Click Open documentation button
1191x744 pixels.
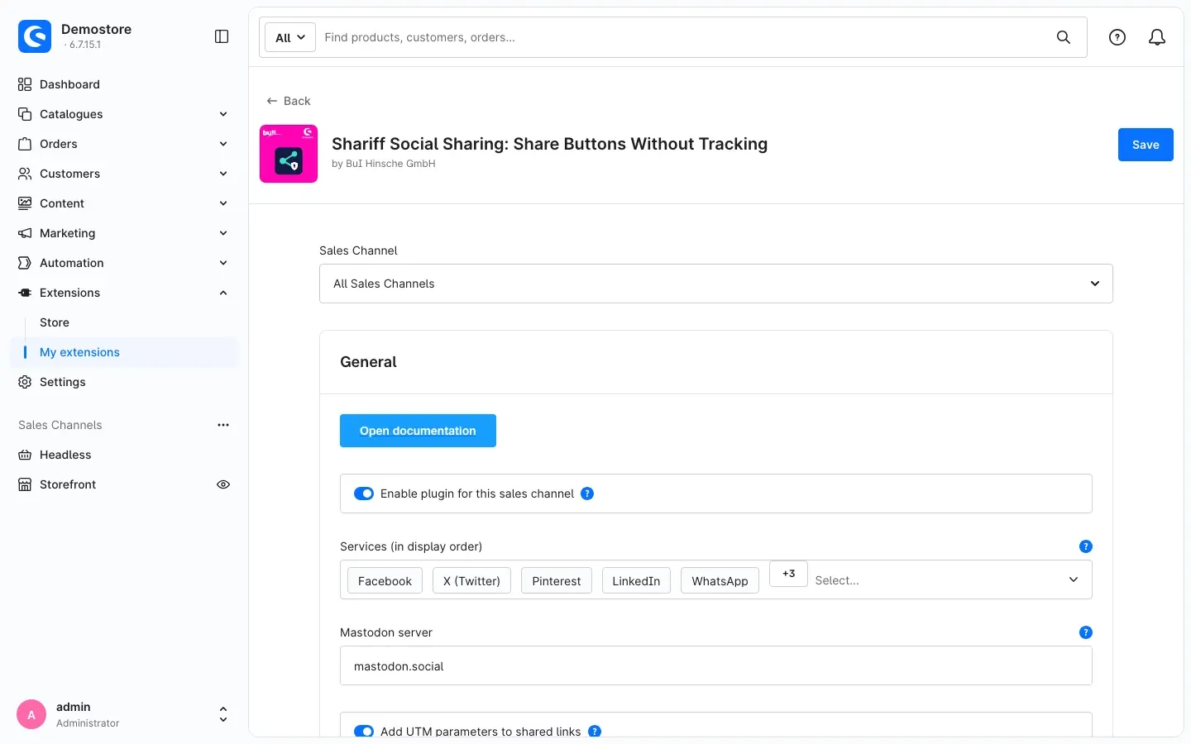(x=418, y=431)
